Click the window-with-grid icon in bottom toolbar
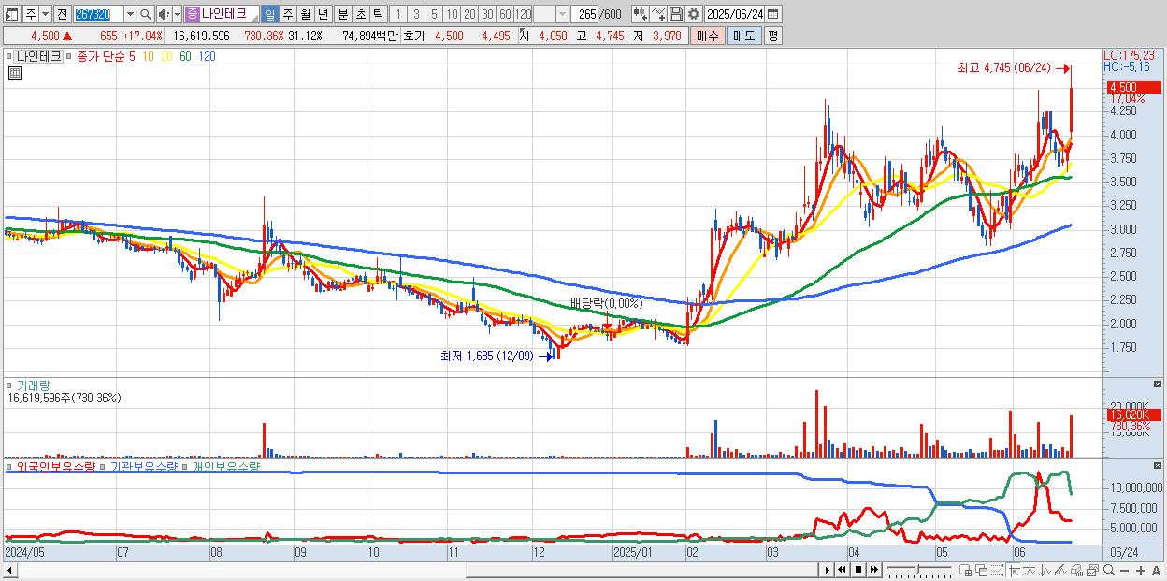Viewport: 1167px width, 581px height. (965, 571)
